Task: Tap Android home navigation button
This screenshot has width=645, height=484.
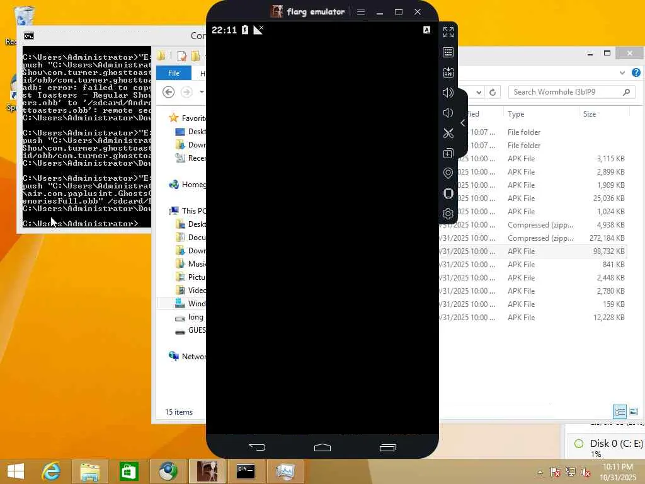Action: (x=322, y=447)
